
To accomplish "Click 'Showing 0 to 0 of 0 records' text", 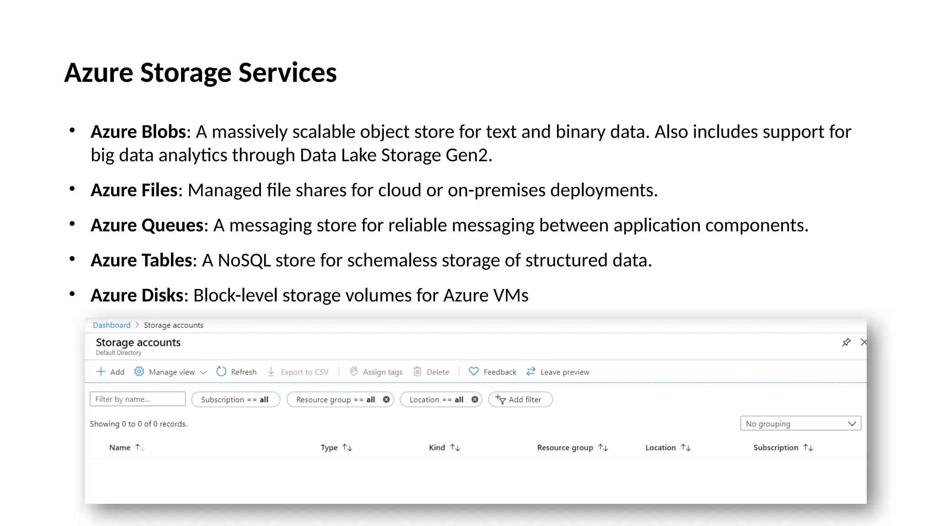I will coord(138,424).
